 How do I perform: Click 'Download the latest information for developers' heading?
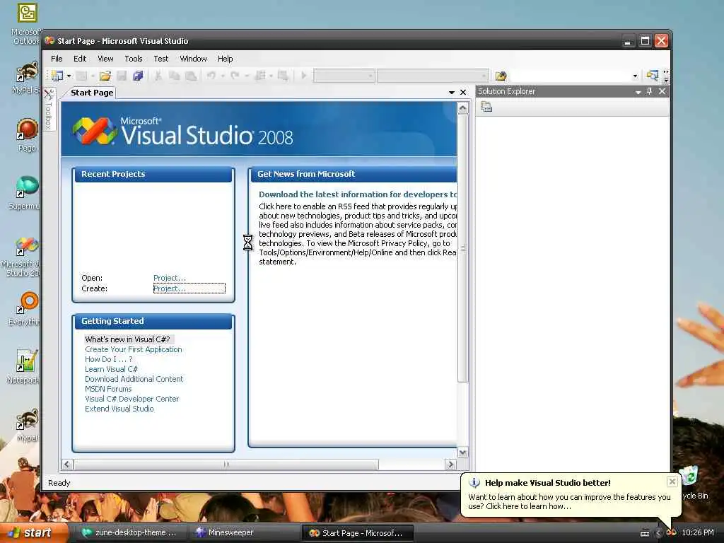[357, 194]
